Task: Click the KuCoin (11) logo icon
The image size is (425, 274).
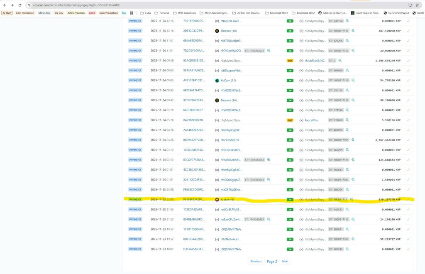Action: 217,81
